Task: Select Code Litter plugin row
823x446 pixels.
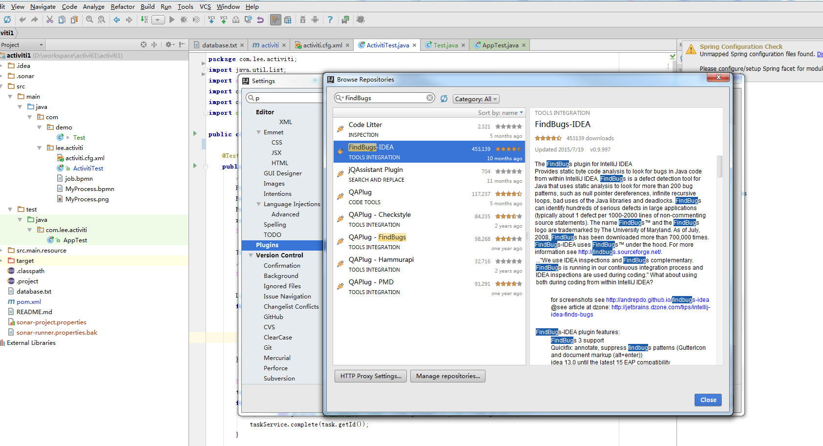Action: (x=429, y=129)
